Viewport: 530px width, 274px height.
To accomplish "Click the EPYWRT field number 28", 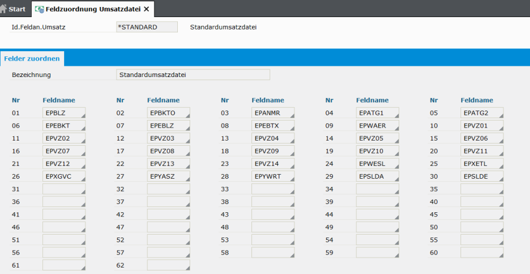I will click(x=273, y=176).
